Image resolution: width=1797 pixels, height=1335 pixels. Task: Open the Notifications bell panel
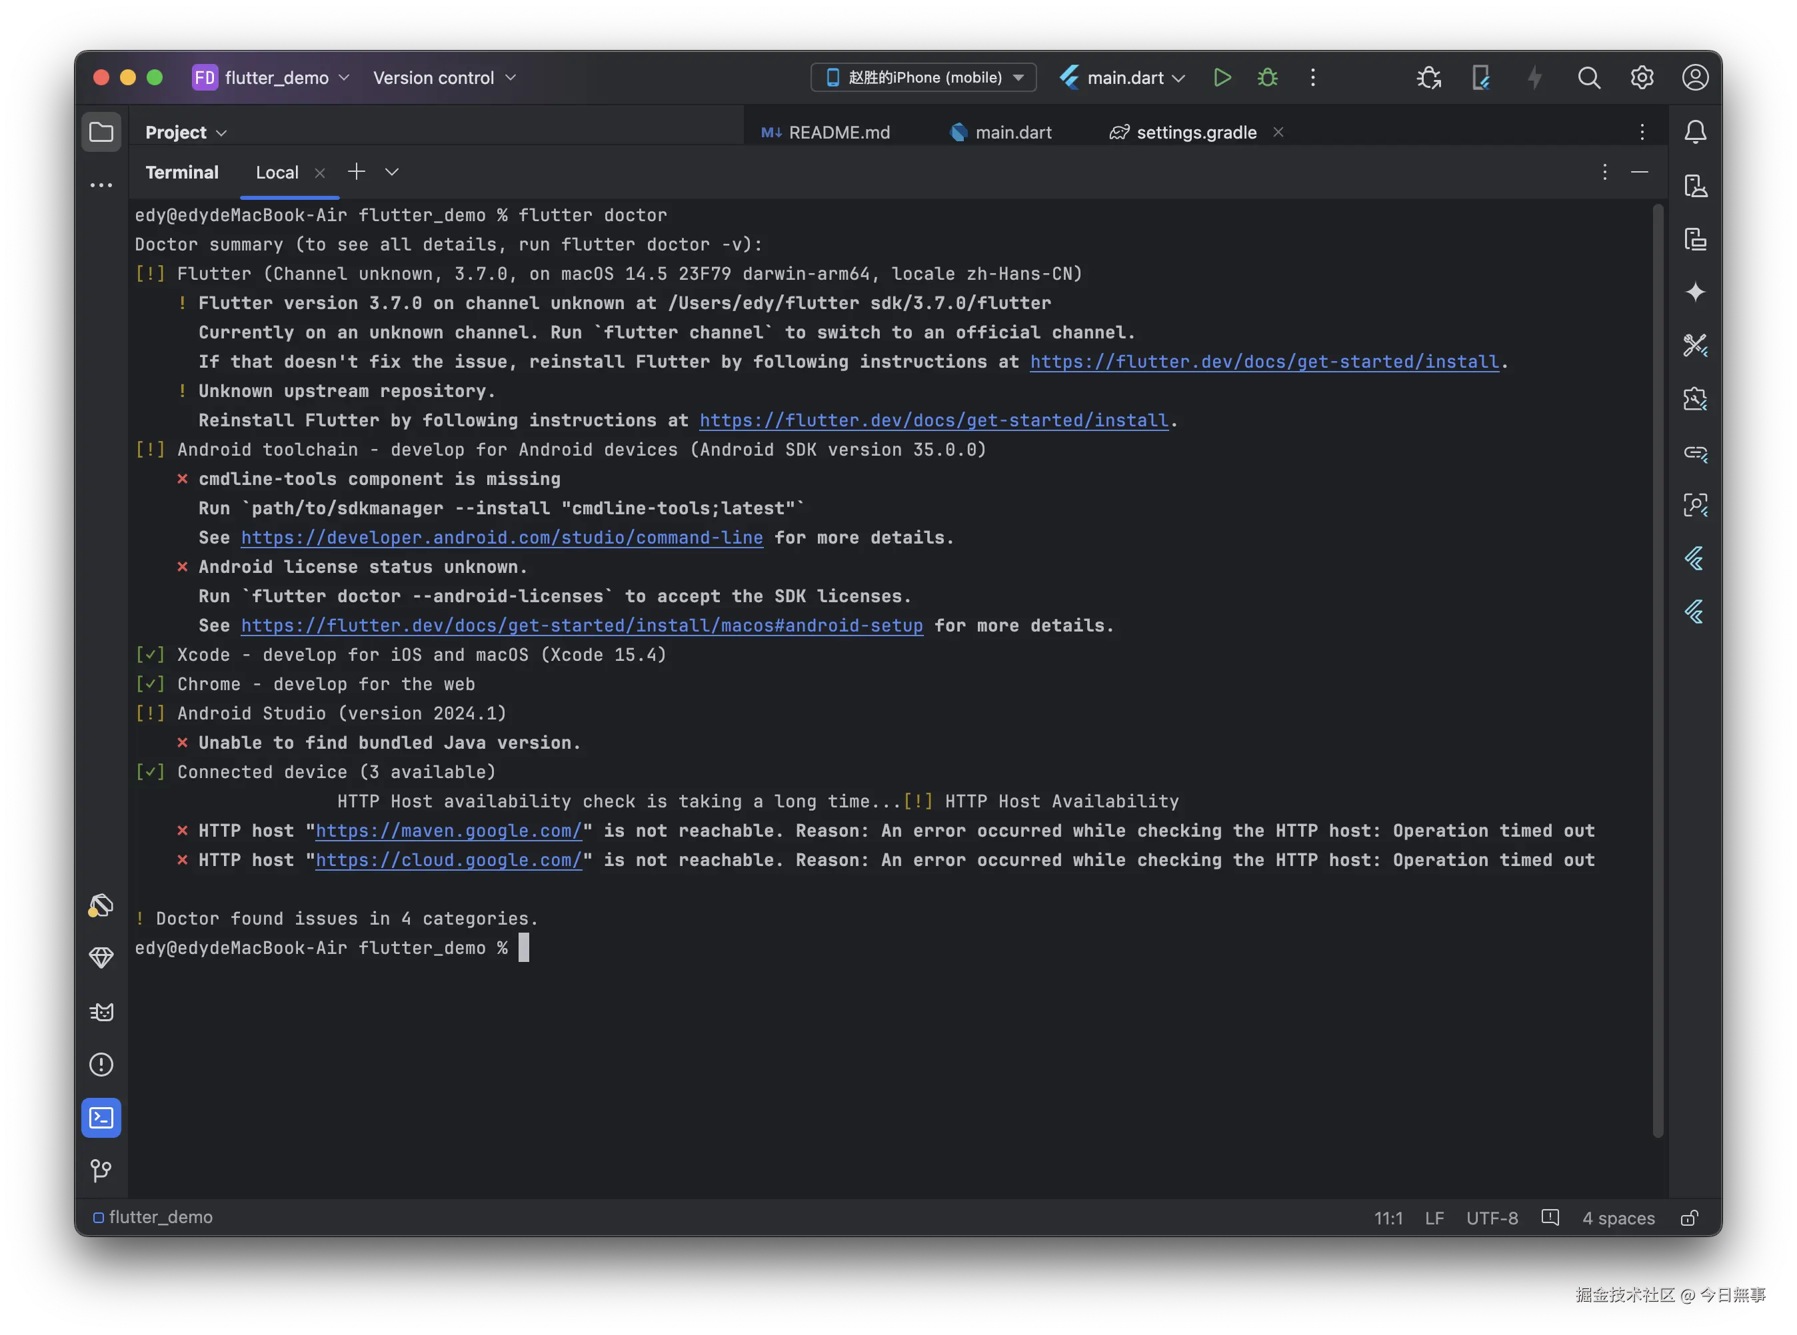tap(1694, 132)
